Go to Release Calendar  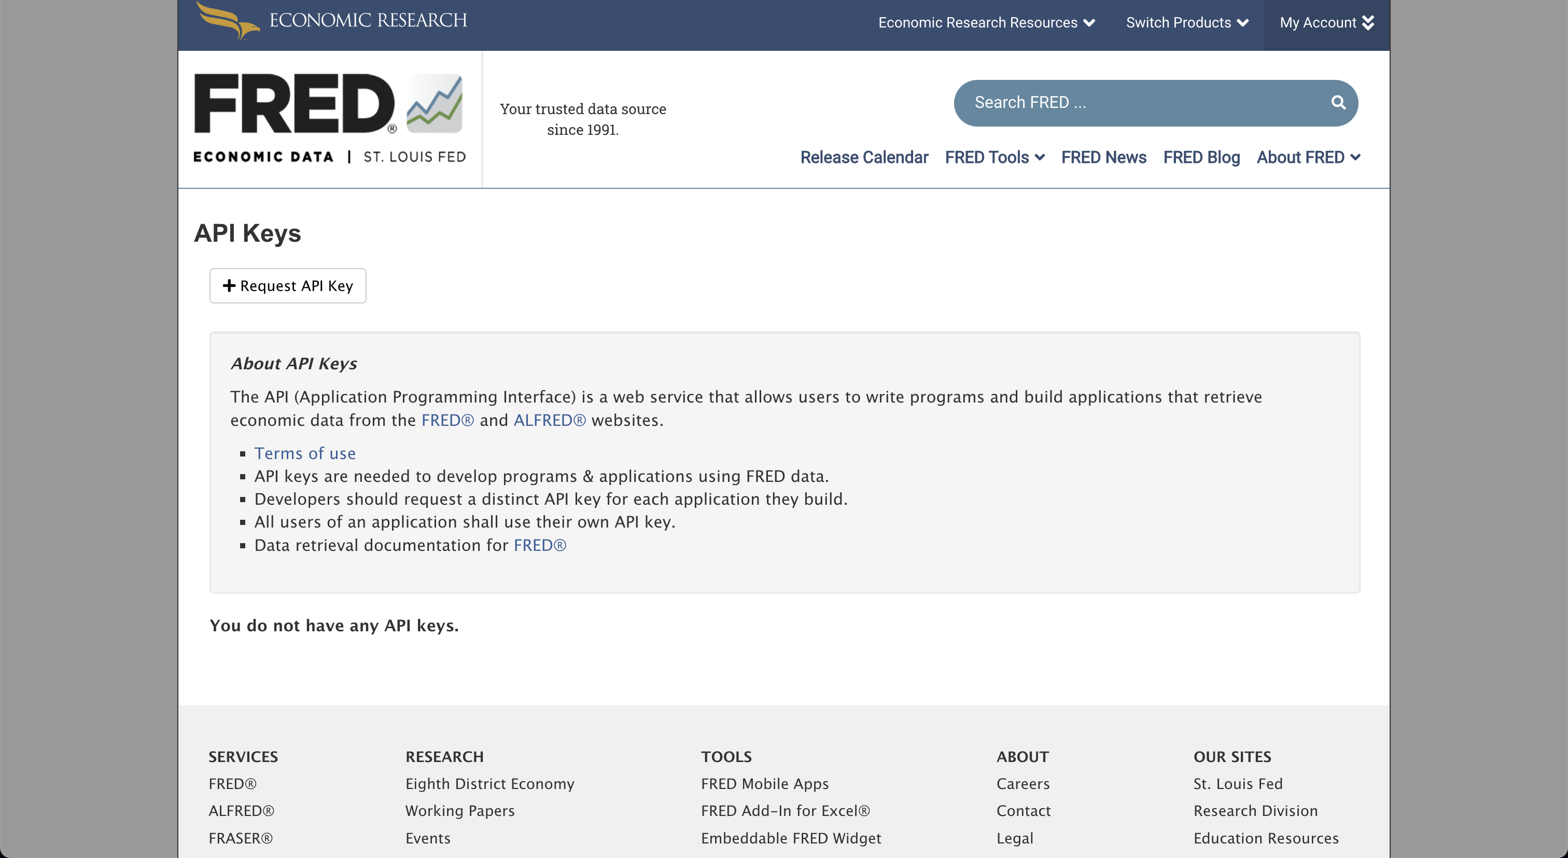864,157
